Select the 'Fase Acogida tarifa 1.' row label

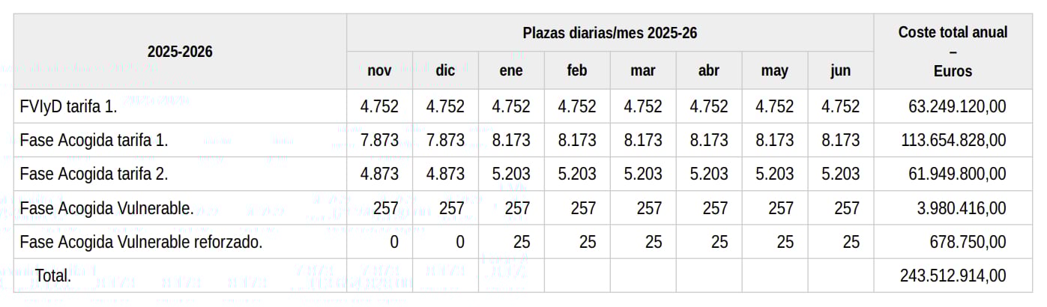point(94,140)
